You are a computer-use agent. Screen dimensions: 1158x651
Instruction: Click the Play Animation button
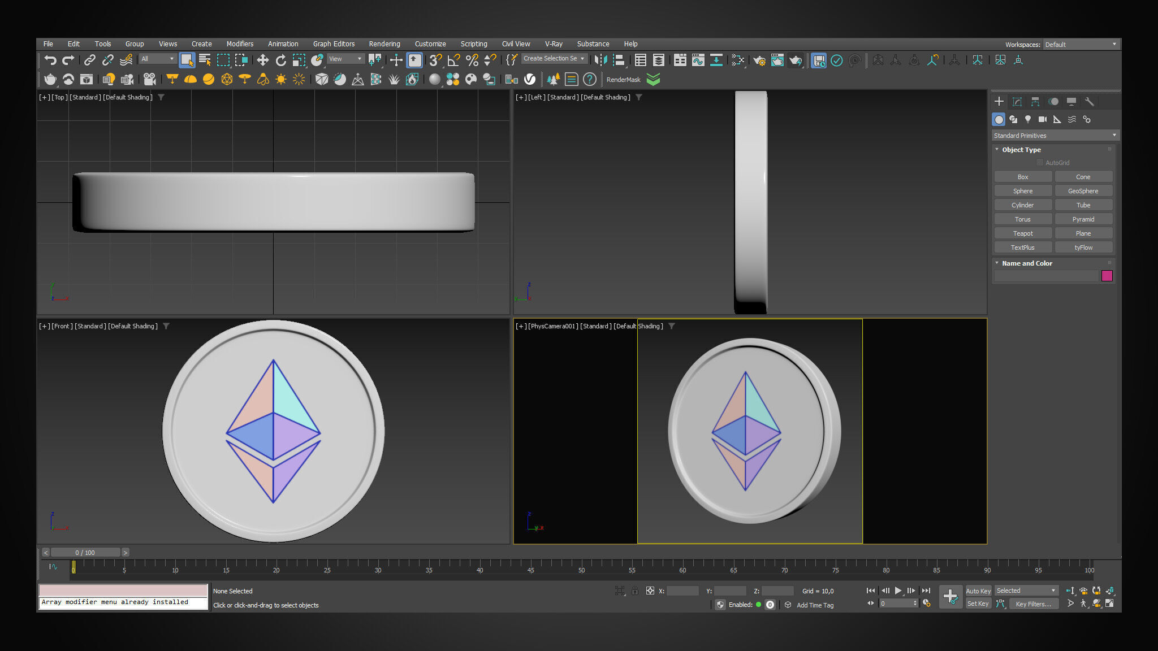[x=898, y=591]
